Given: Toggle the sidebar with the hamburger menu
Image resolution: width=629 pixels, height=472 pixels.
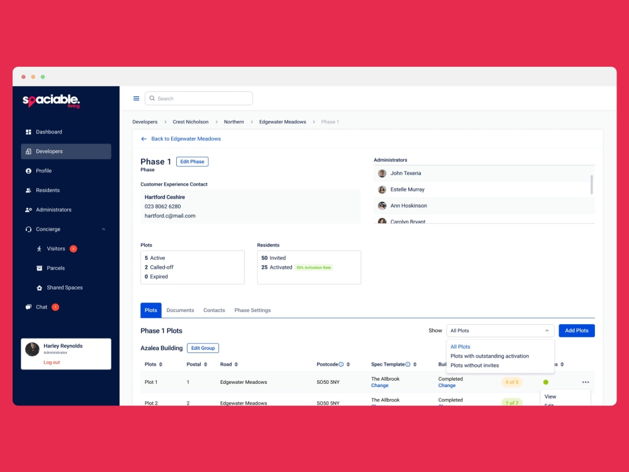Looking at the screenshot, I should (136, 98).
